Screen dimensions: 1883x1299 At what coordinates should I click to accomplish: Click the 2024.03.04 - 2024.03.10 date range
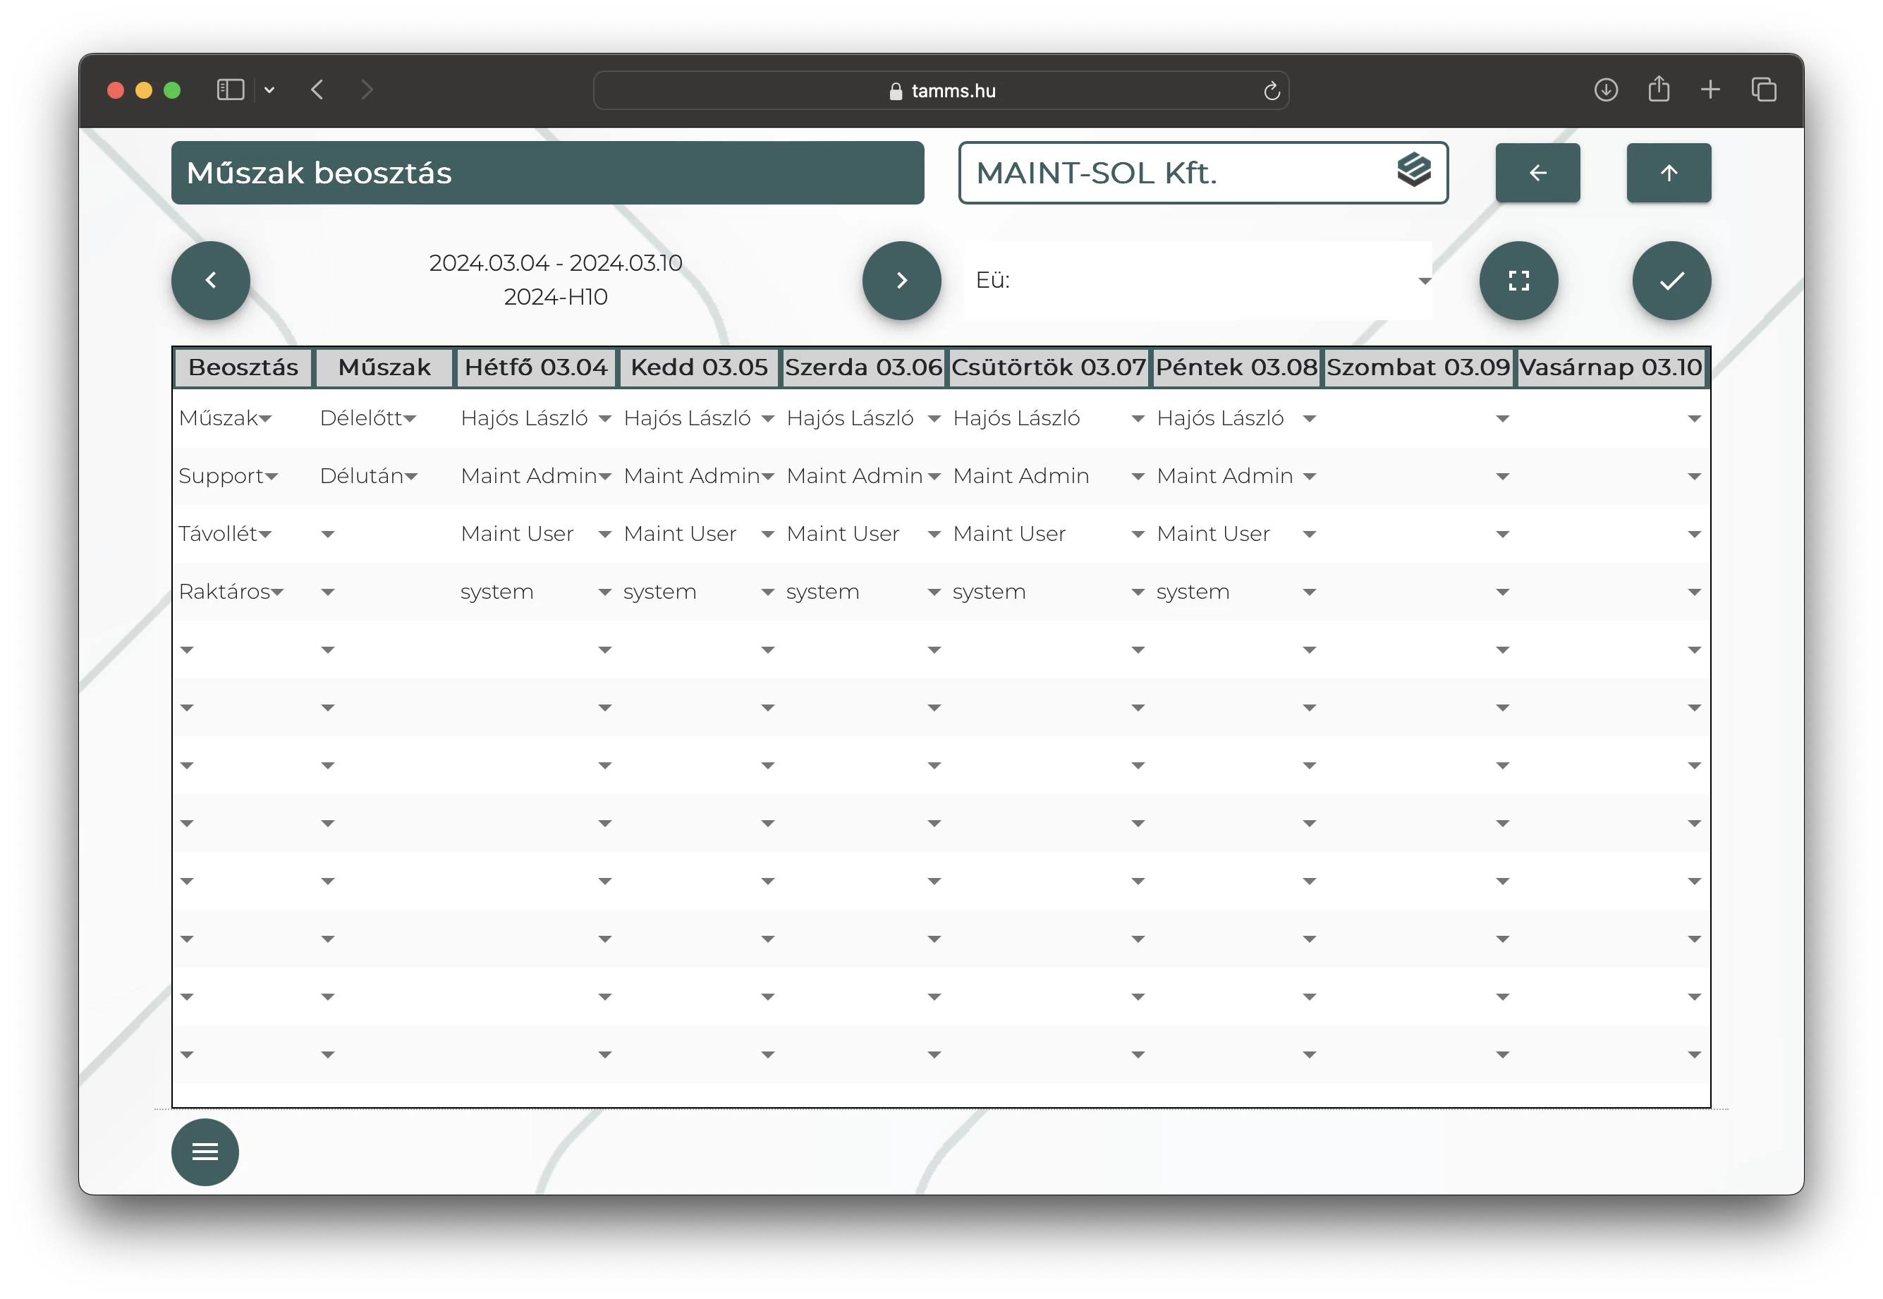coord(555,263)
